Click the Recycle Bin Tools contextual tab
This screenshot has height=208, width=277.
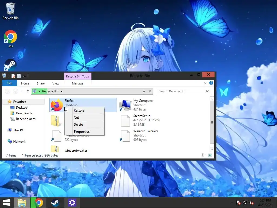[x=78, y=76]
